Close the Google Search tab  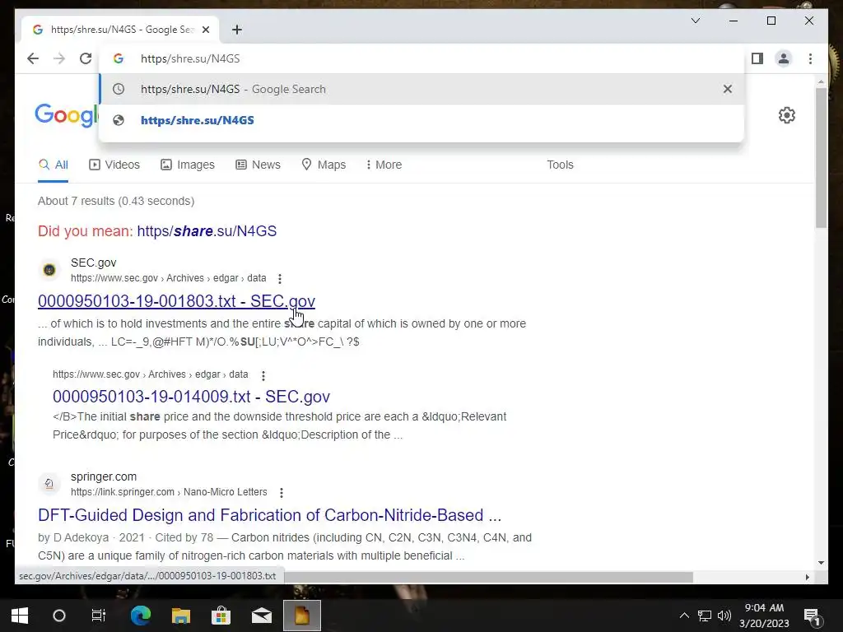tap(205, 30)
